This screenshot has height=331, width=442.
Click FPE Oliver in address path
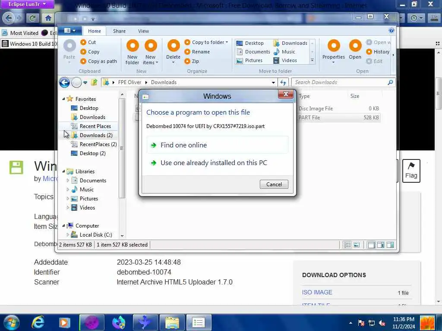129,82
